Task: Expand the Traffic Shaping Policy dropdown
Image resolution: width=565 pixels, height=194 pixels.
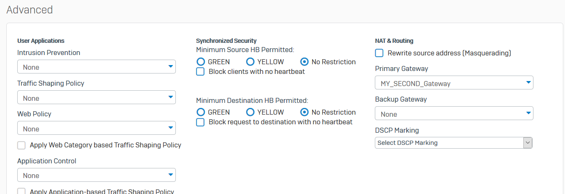Action: 96,98
